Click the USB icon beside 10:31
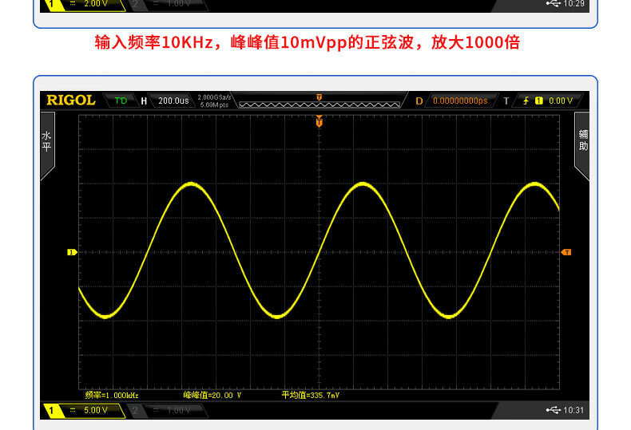Viewport: 631px width, 430px height. click(554, 410)
